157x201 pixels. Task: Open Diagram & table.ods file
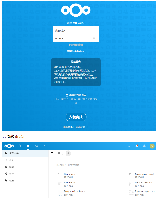[75, 191]
